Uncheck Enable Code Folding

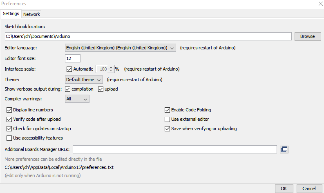tap(167, 110)
